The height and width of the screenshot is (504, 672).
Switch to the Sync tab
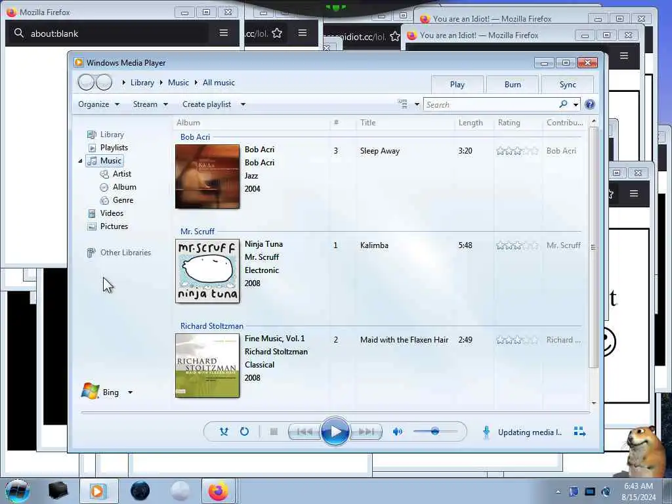click(x=568, y=85)
